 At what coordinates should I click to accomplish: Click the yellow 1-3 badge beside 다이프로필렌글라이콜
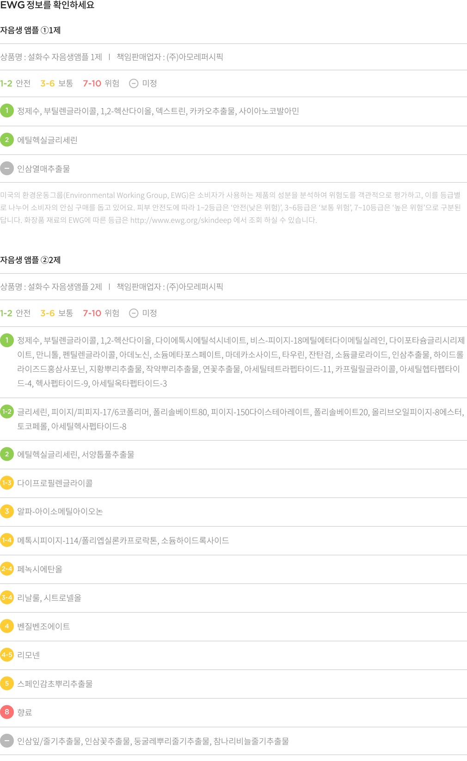point(7,483)
